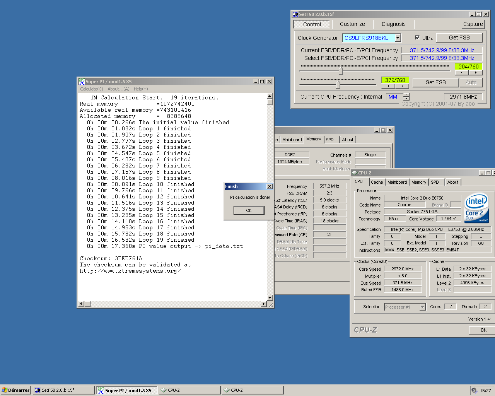Select About tab in rear CPU-Z window

[x=348, y=140]
